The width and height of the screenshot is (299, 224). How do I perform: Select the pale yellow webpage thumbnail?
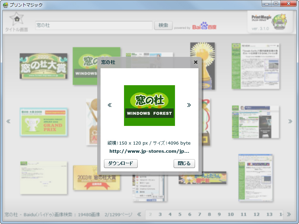pyautogui.click(x=44, y=178)
